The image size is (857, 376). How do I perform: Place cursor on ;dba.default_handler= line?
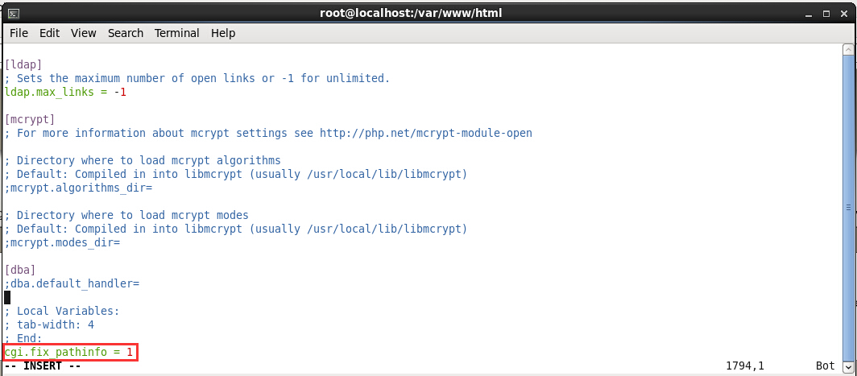point(72,283)
